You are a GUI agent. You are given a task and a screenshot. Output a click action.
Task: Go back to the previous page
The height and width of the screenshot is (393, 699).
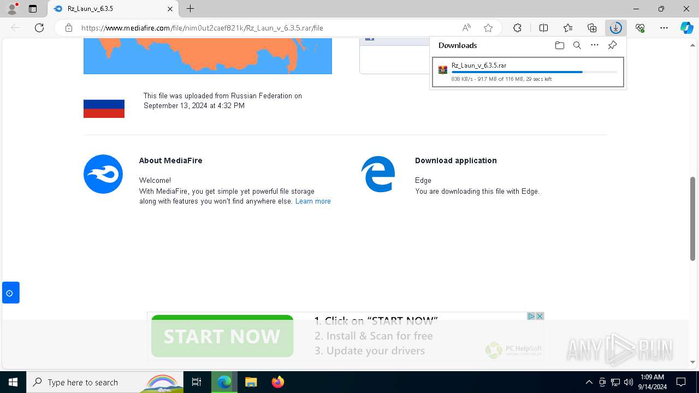tap(15, 28)
